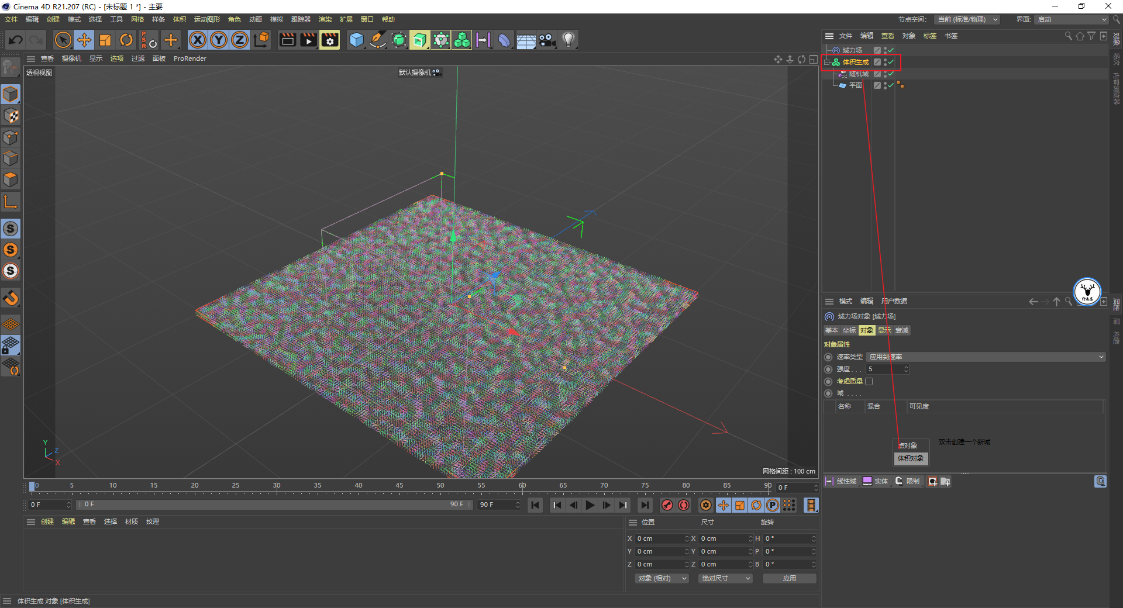This screenshot has width=1123, height=608.
Task: Select the Move tool in top toolbar
Action: [84, 40]
